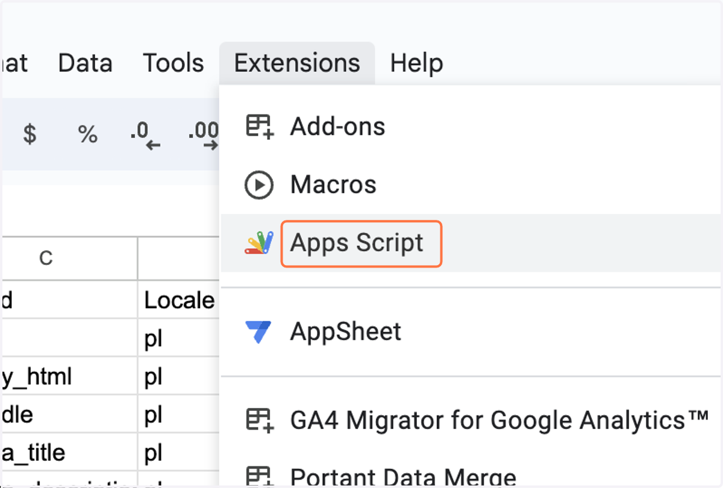Image resolution: width=723 pixels, height=488 pixels.
Task: Click the blue AppSheet icon
Action: click(258, 332)
